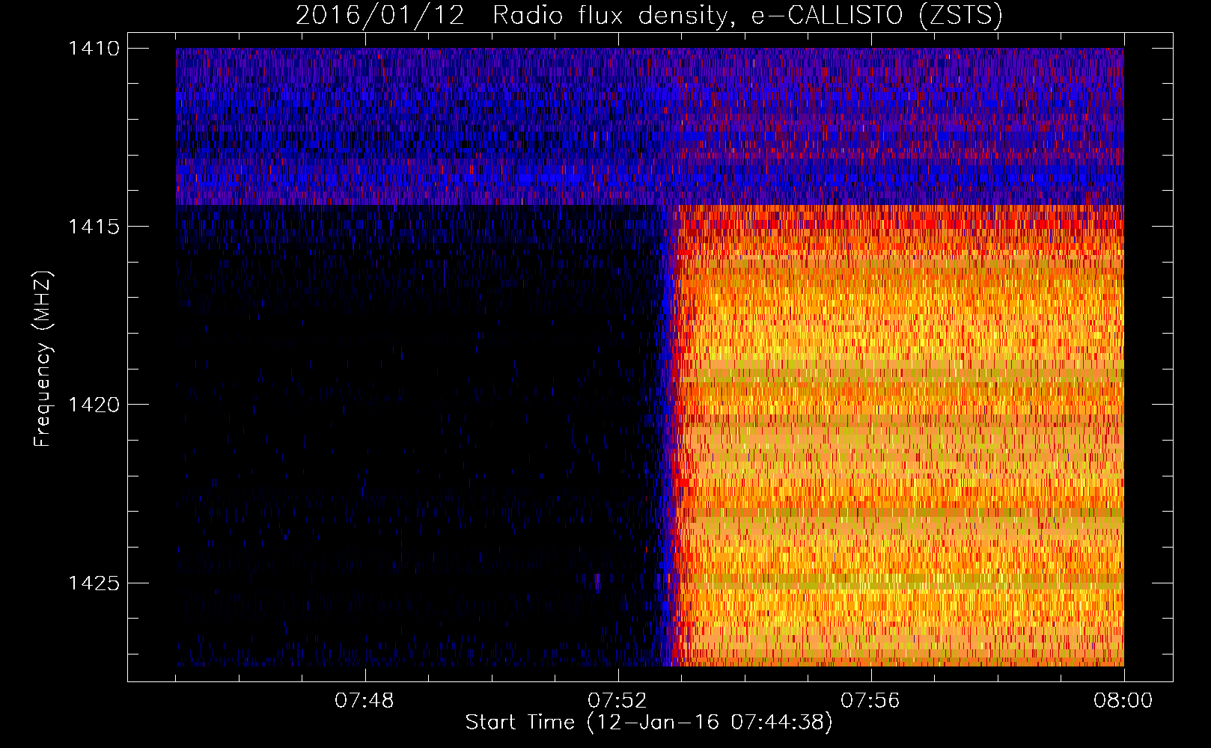Click the "07:56" time axis label
The image size is (1211, 748).
870,701
